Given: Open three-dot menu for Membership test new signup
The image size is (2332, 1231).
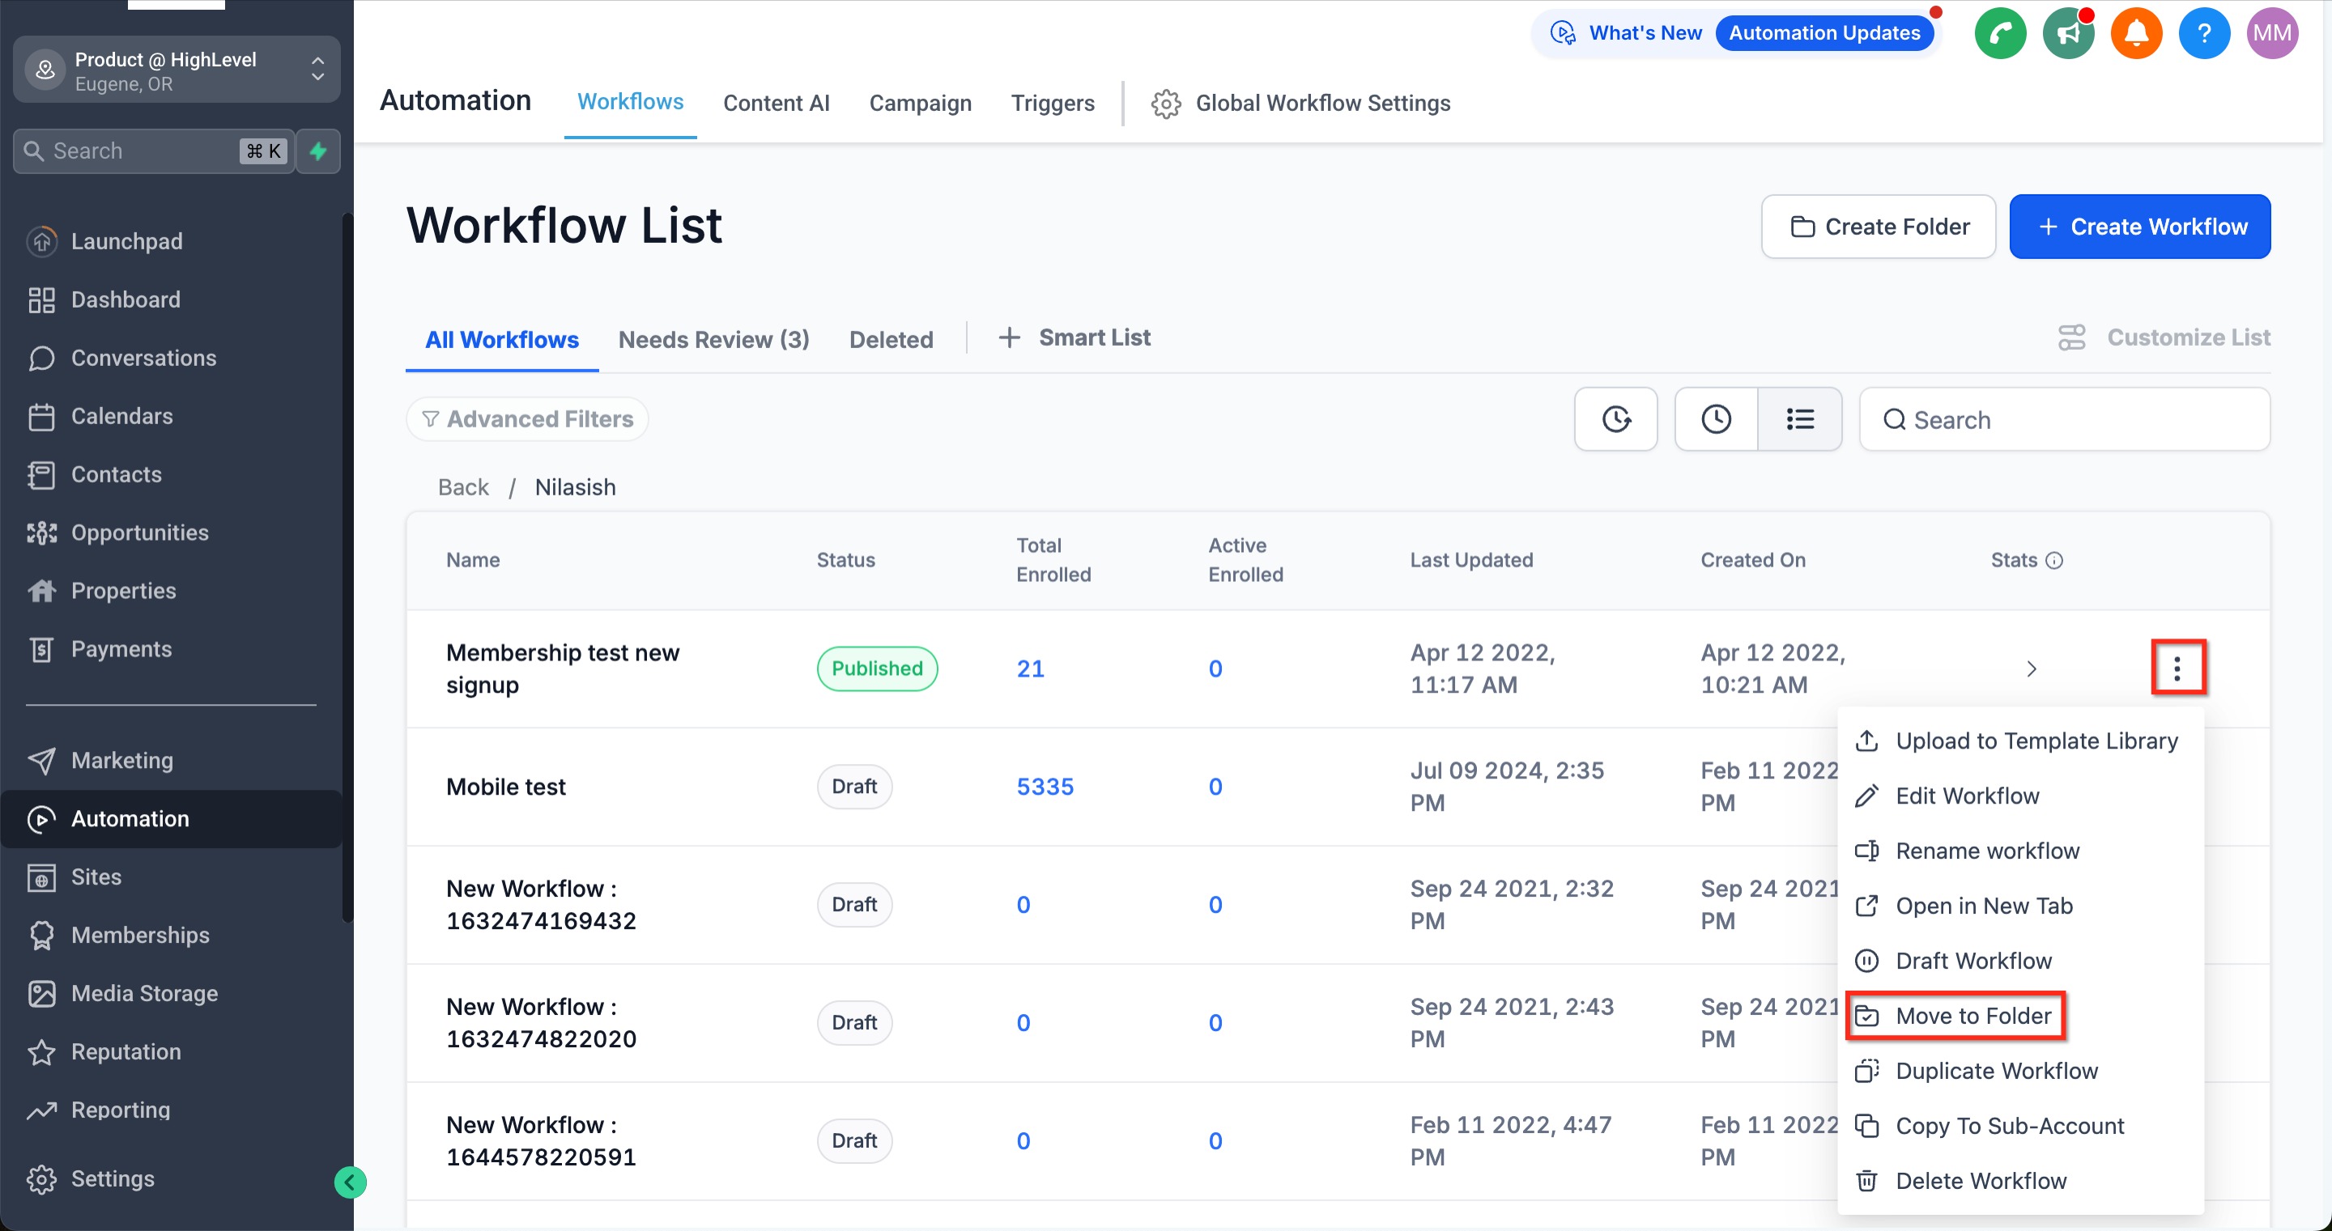Looking at the screenshot, I should pyautogui.click(x=2177, y=668).
